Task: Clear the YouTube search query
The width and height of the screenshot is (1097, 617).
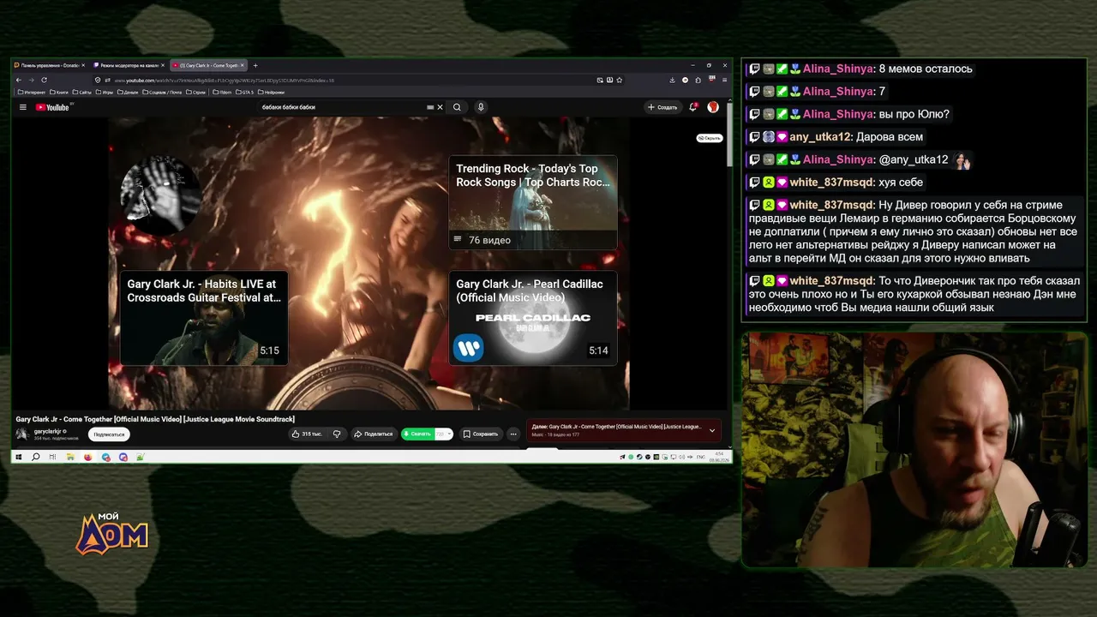Action: pyautogui.click(x=440, y=107)
